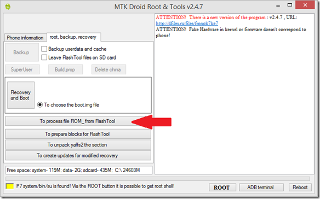
Task: Click the Reboot button
Action: point(300,187)
